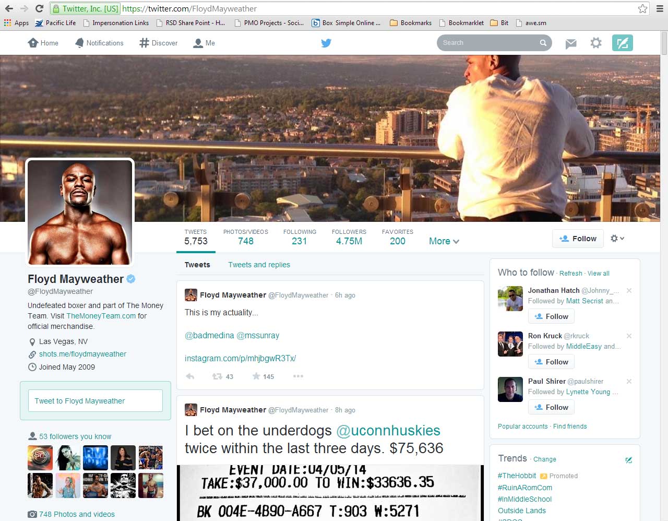
Task: Open Discover in Twitter nav
Action: [x=158, y=43]
